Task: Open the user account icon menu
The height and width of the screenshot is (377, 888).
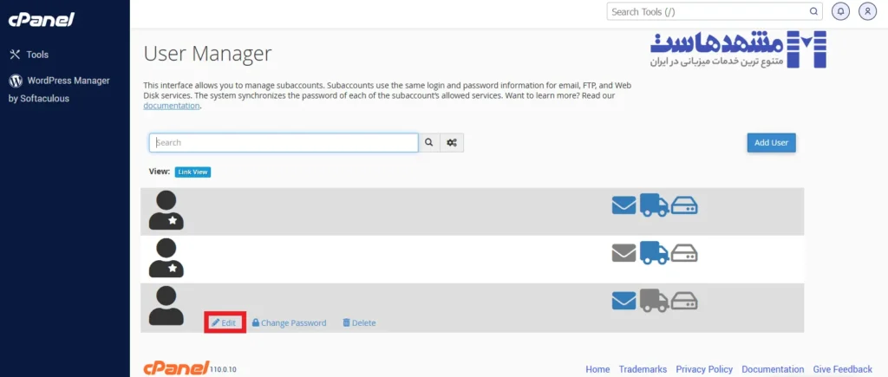Action: point(867,11)
